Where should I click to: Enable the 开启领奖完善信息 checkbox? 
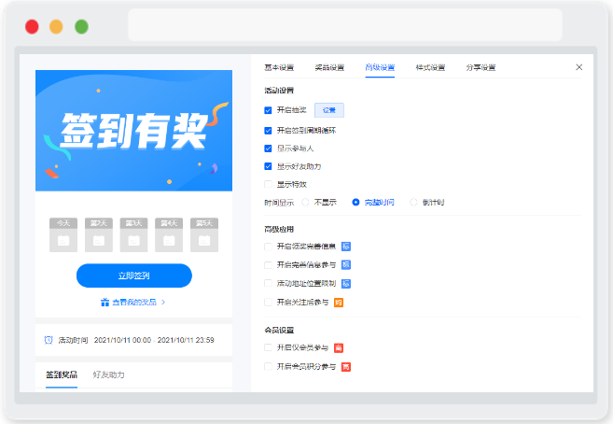(268, 247)
